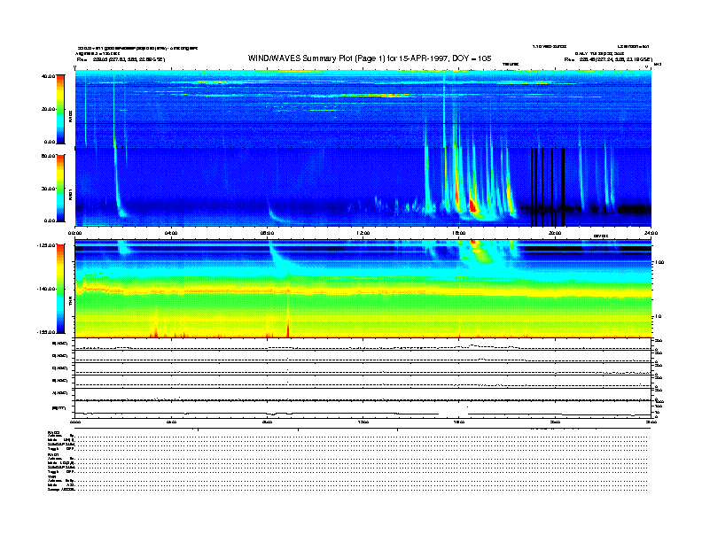Click the WIND/WAVES Summary Plot title
The width and height of the screenshot is (702, 542).
click(x=370, y=58)
